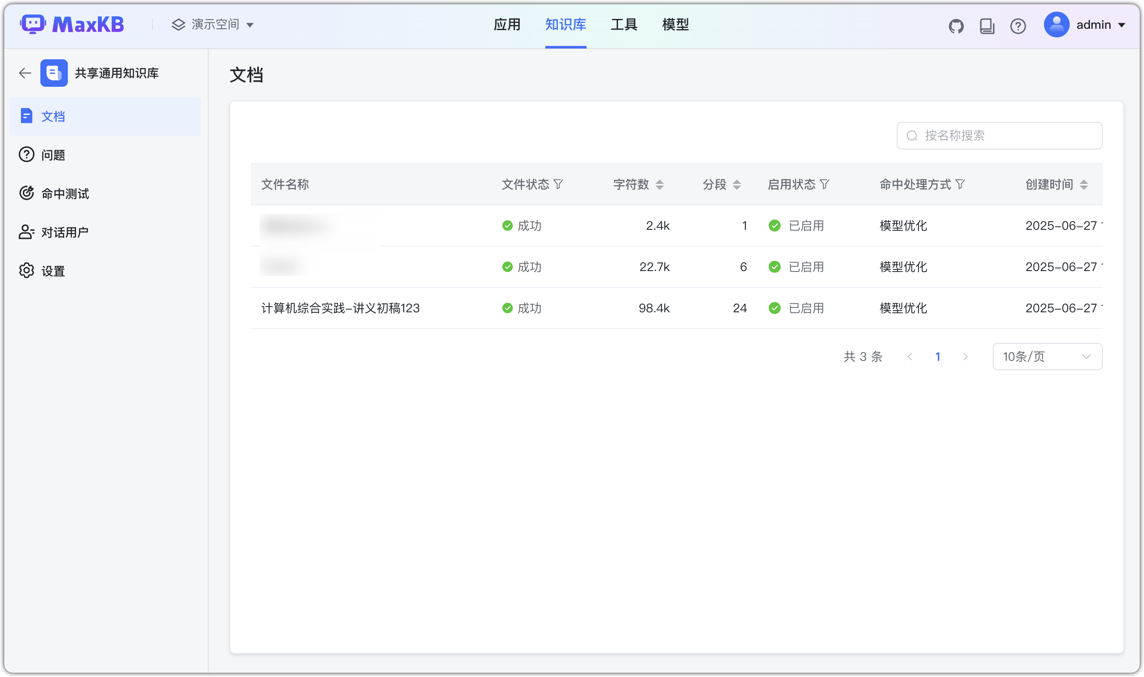Open 对话用户 in the sidebar
Screen dimensions: 1144x677
[x=105, y=232]
